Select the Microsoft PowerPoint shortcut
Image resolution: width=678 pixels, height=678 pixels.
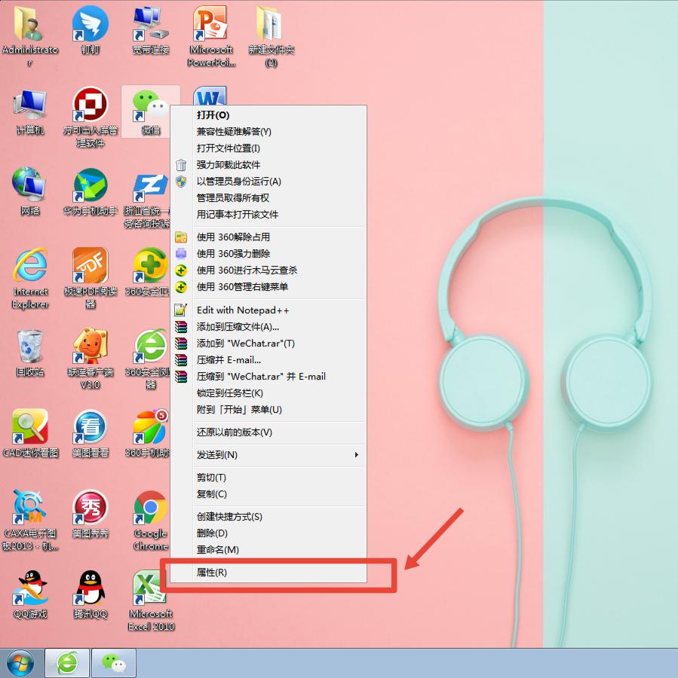pos(211,36)
